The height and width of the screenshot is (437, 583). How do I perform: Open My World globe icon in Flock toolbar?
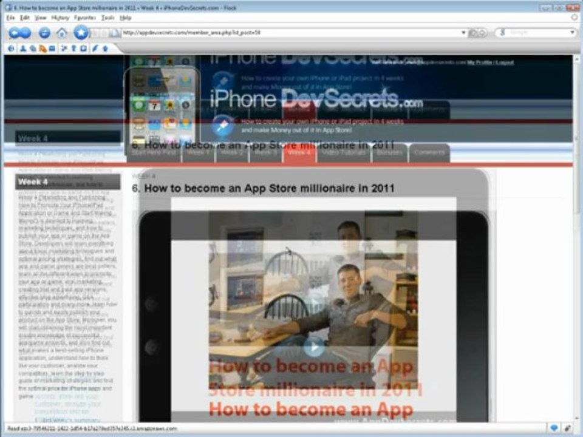(11, 49)
